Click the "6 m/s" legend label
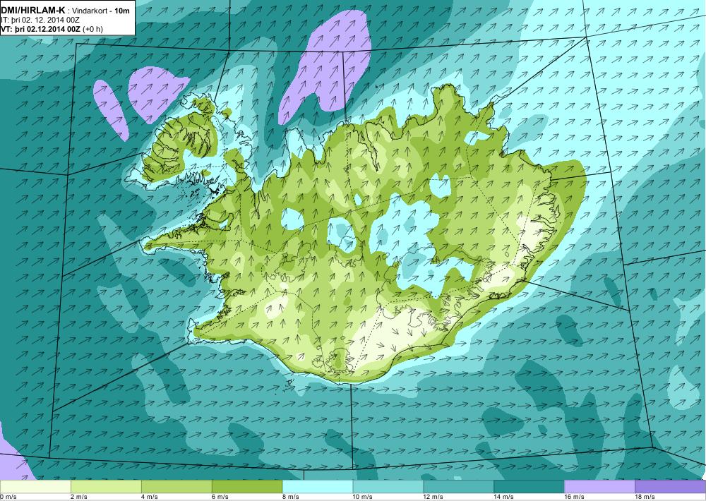This screenshot has height=501, width=706. point(220,497)
